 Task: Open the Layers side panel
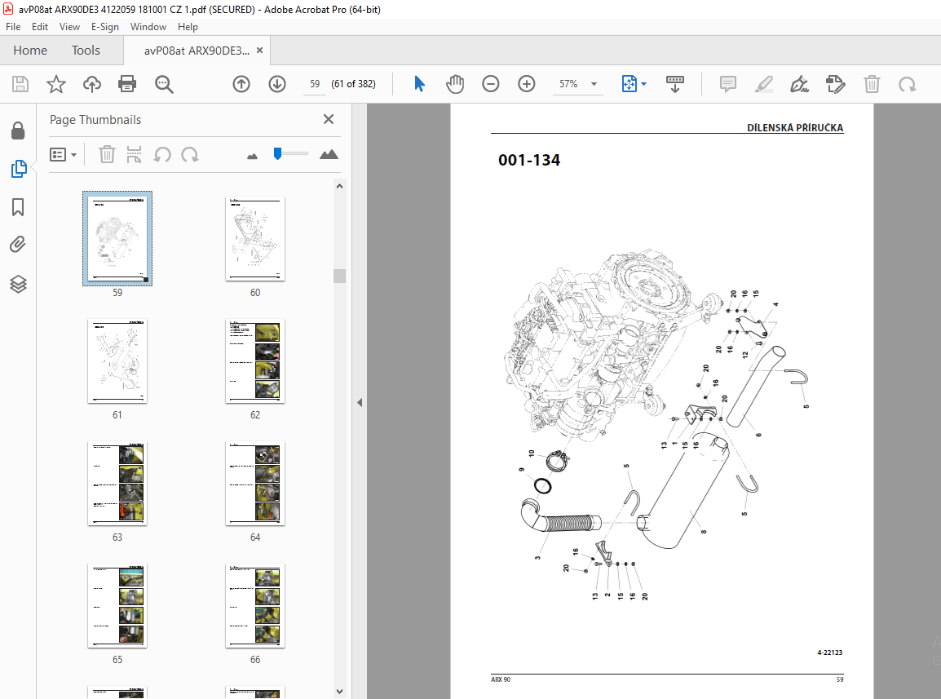(18, 284)
